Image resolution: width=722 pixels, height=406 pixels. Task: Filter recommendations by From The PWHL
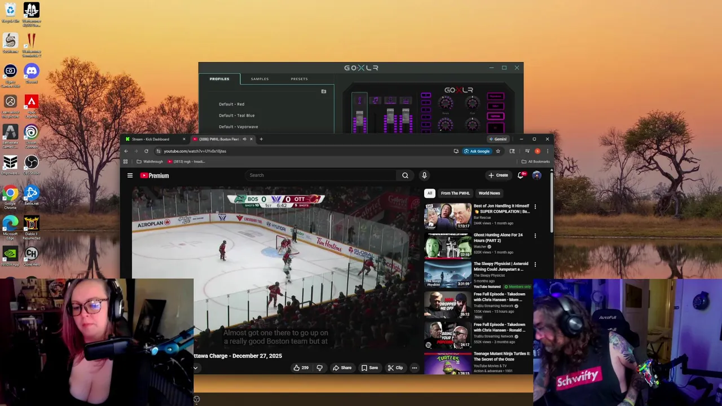click(455, 193)
